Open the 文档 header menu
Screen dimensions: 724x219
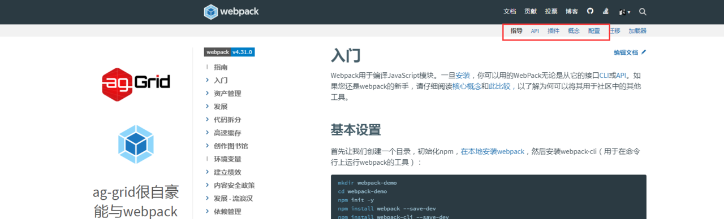click(510, 11)
